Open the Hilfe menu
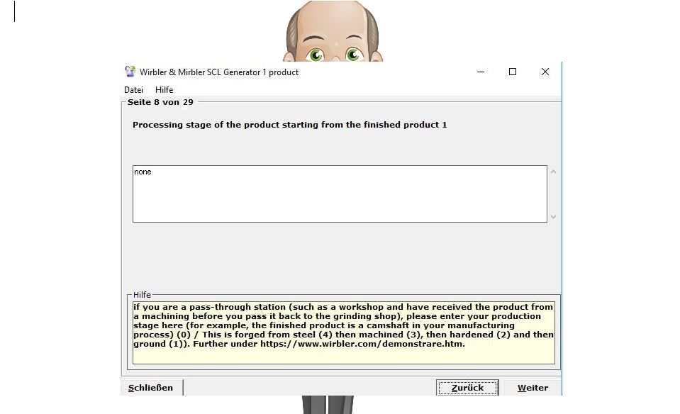The height and width of the screenshot is (414, 680). coord(164,90)
